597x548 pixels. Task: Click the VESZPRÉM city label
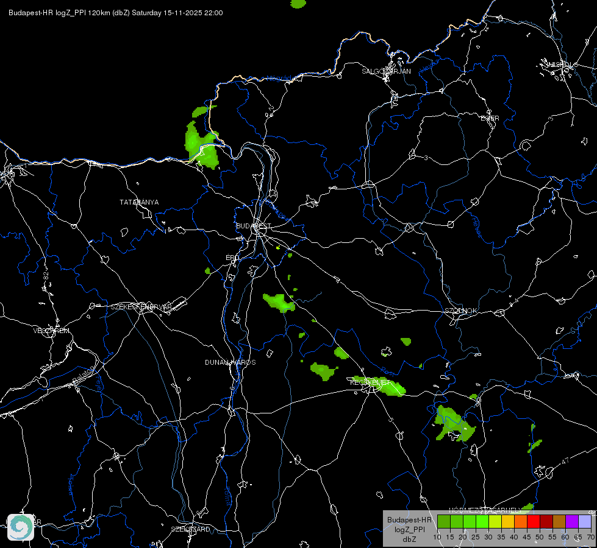point(51,331)
